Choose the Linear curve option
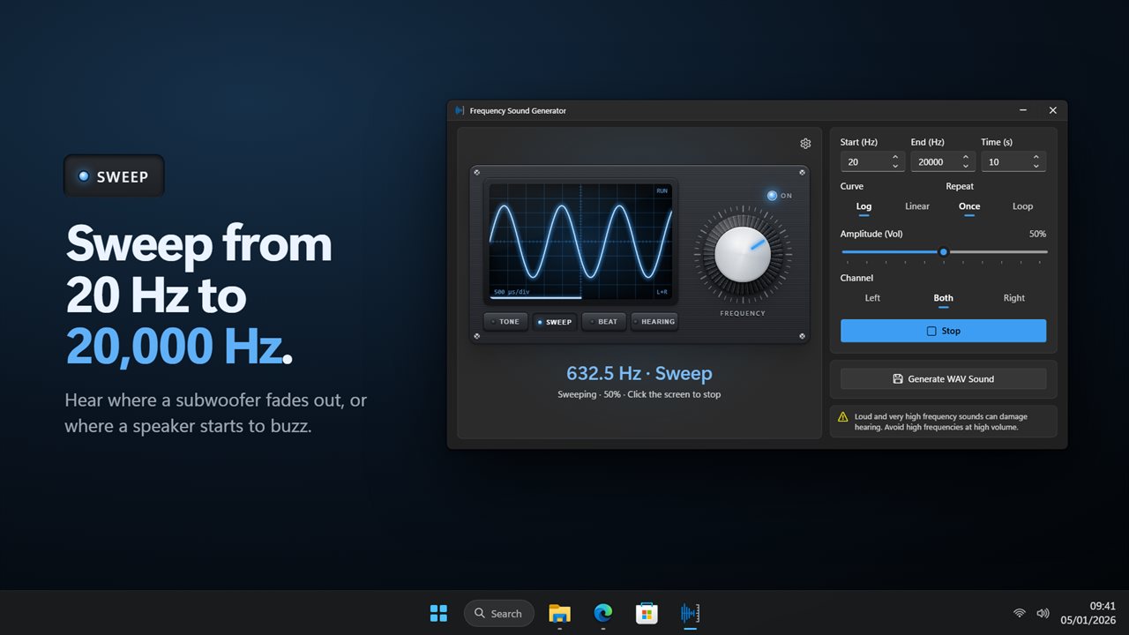Screen dimensions: 1129x635 [x=917, y=206]
